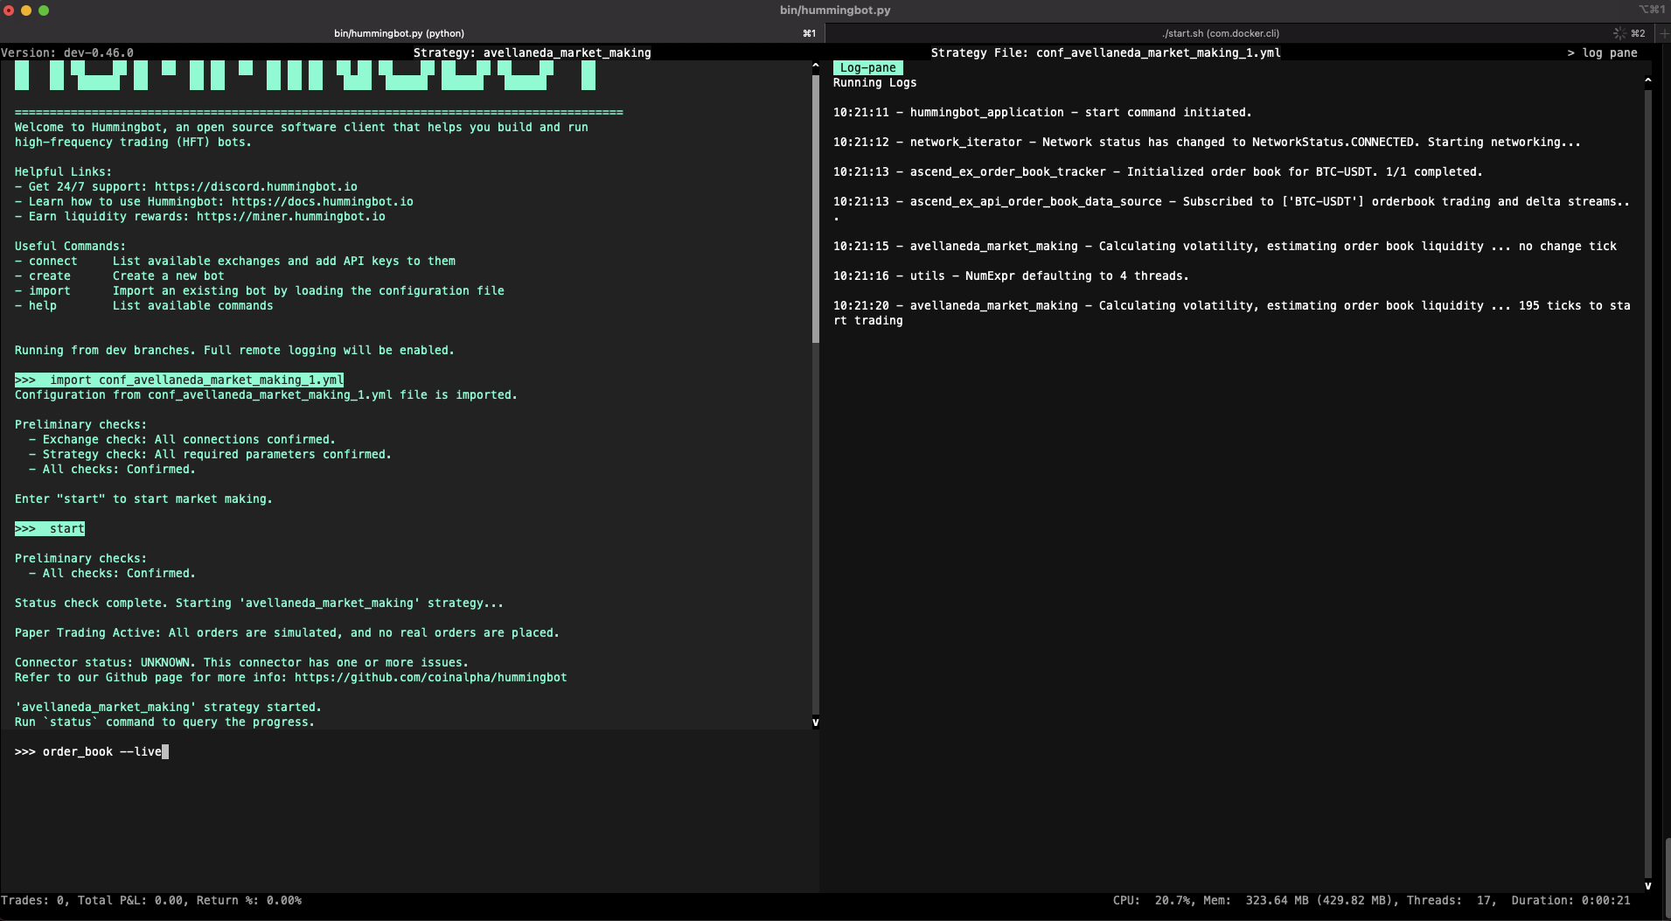The height and width of the screenshot is (921, 1671).
Task: Click the new tab plus icon
Action: (x=1662, y=33)
